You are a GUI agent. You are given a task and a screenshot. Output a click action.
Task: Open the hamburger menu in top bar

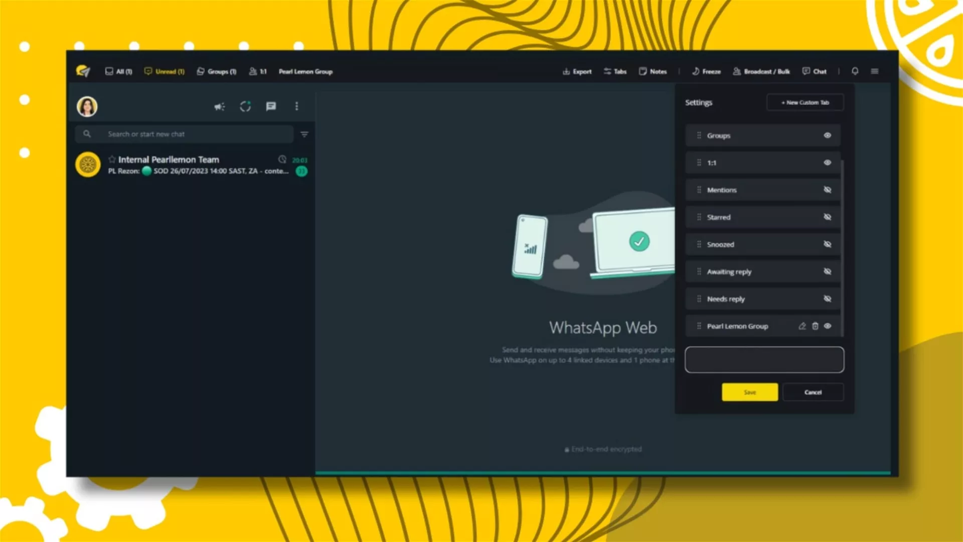875,71
